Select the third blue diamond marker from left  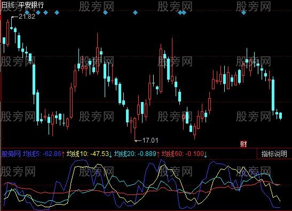(45, 12)
